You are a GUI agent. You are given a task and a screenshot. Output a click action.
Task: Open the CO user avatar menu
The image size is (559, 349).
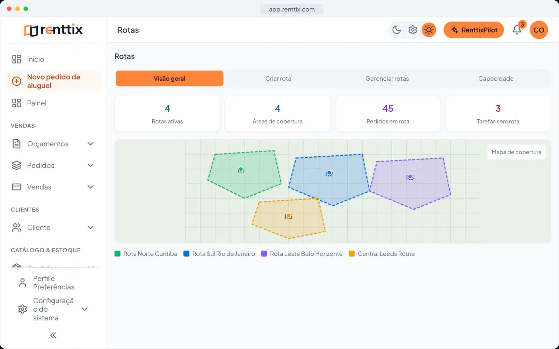539,30
